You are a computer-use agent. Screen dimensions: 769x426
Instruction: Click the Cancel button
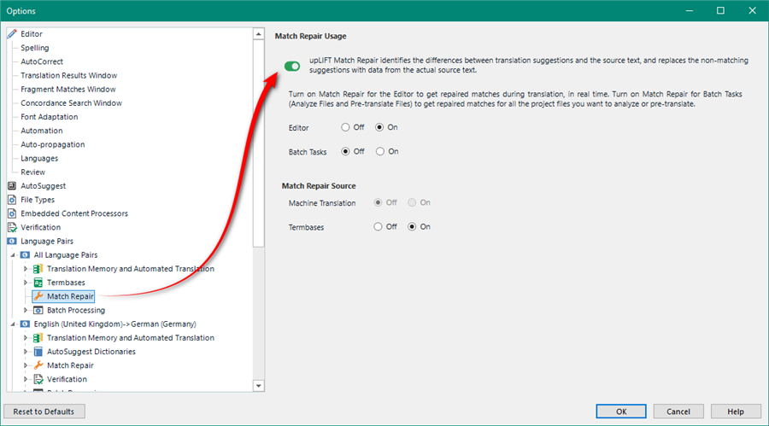pyautogui.click(x=678, y=411)
